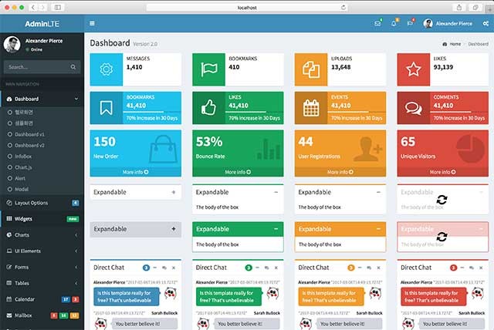Click Home breadcrumb link

coord(452,44)
